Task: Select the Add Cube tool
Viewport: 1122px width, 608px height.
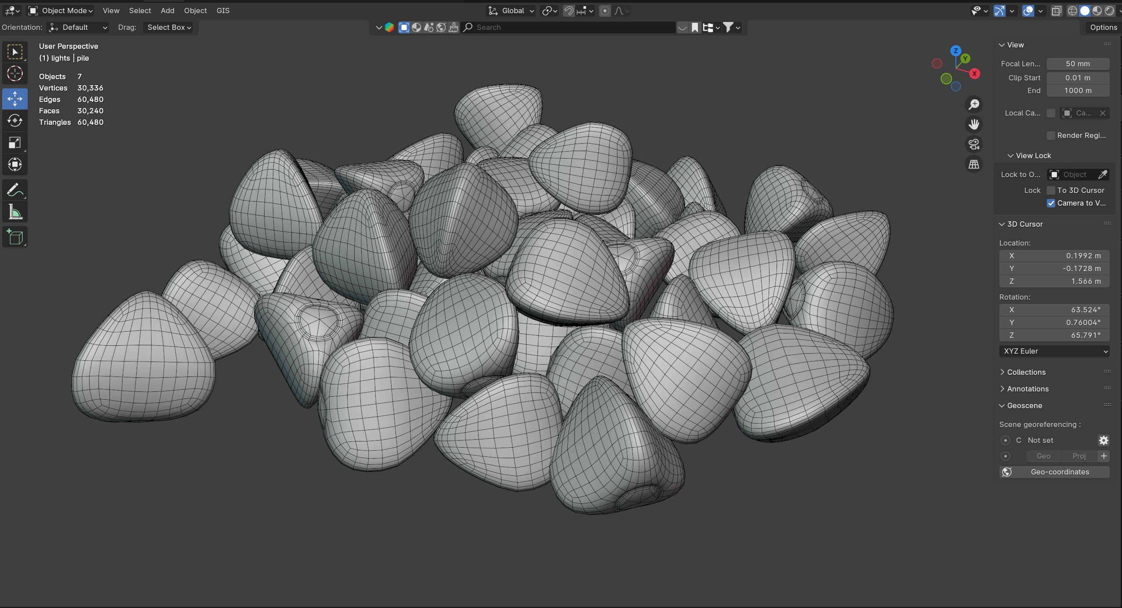Action: (x=15, y=237)
